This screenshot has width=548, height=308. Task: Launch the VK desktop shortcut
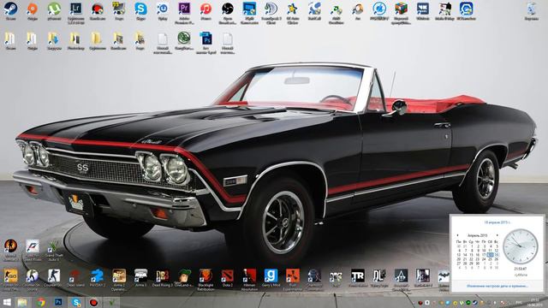point(422,11)
